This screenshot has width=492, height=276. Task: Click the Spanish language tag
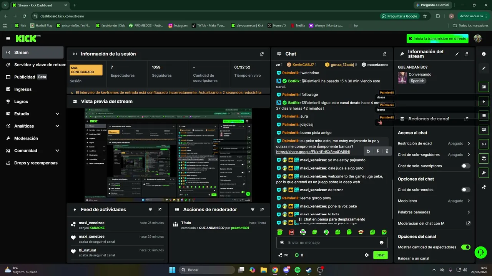coord(417,81)
